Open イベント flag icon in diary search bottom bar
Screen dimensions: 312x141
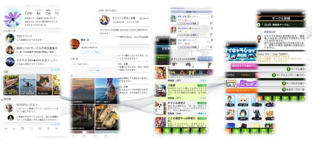[186, 132]
